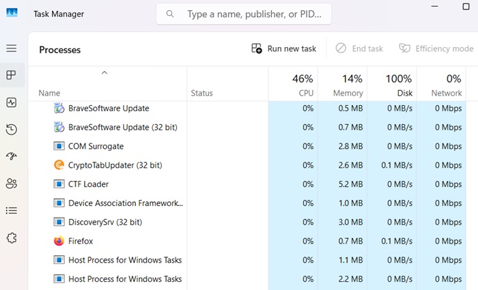Sort by the Memory column header
The width and height of the screenshot is (478, 290).
[x=343, y=84]
